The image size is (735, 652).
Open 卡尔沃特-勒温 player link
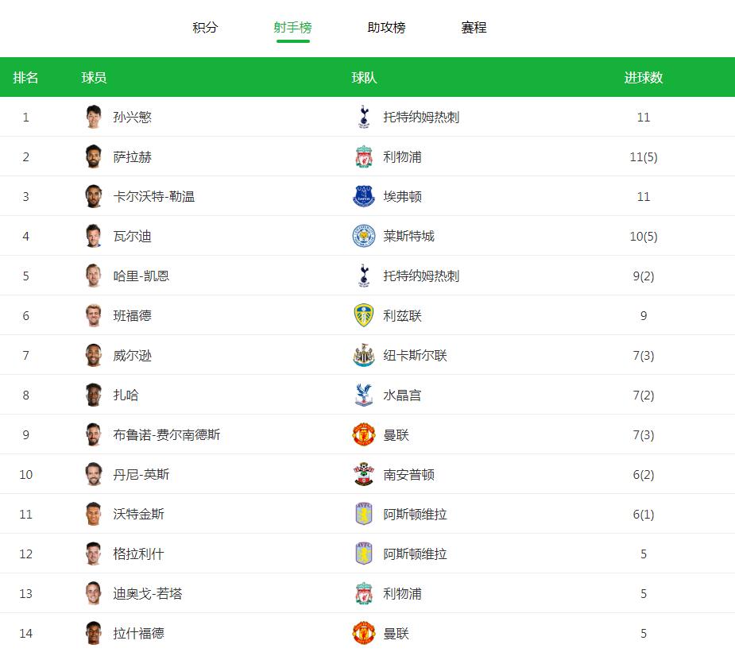point(153,196)
